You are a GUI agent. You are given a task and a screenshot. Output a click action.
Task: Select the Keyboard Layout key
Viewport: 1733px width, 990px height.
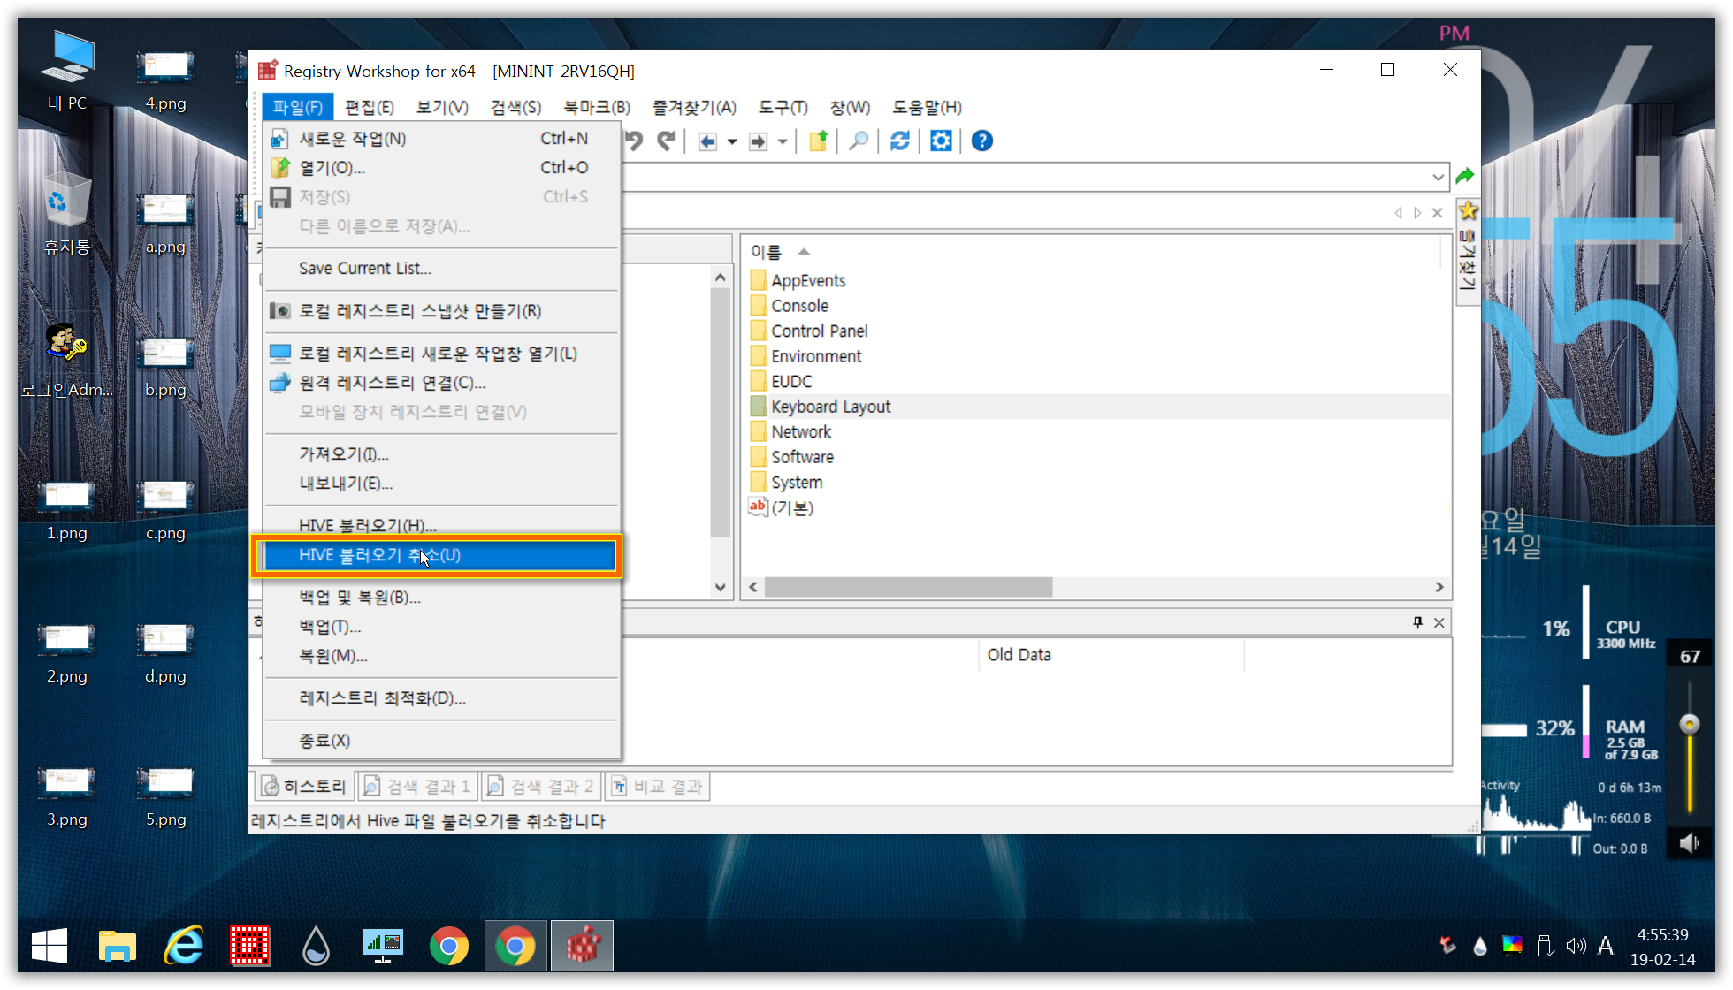(x=830, y=407)
